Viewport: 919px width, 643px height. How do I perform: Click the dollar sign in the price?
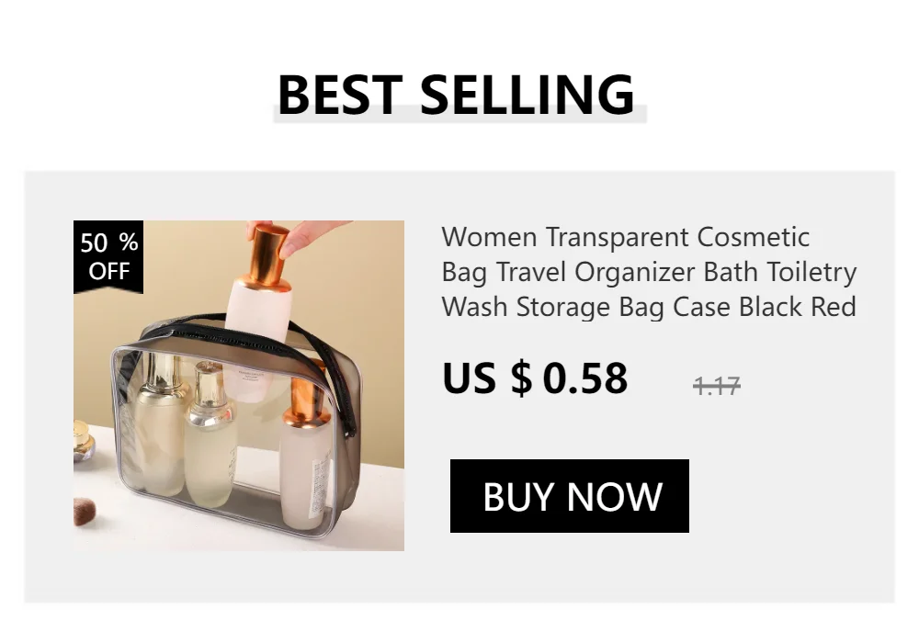[522, 378]
